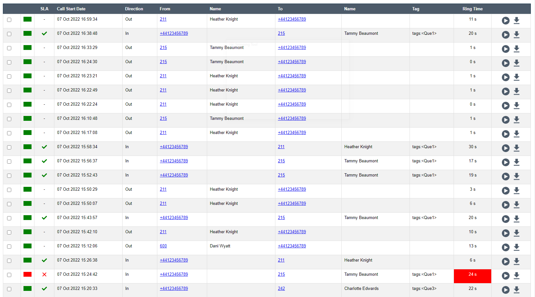Download recording of the 15:42:10 call
The height and width of the screenshot is (297, 535).
pyautogui.click(x=516, y=233)
